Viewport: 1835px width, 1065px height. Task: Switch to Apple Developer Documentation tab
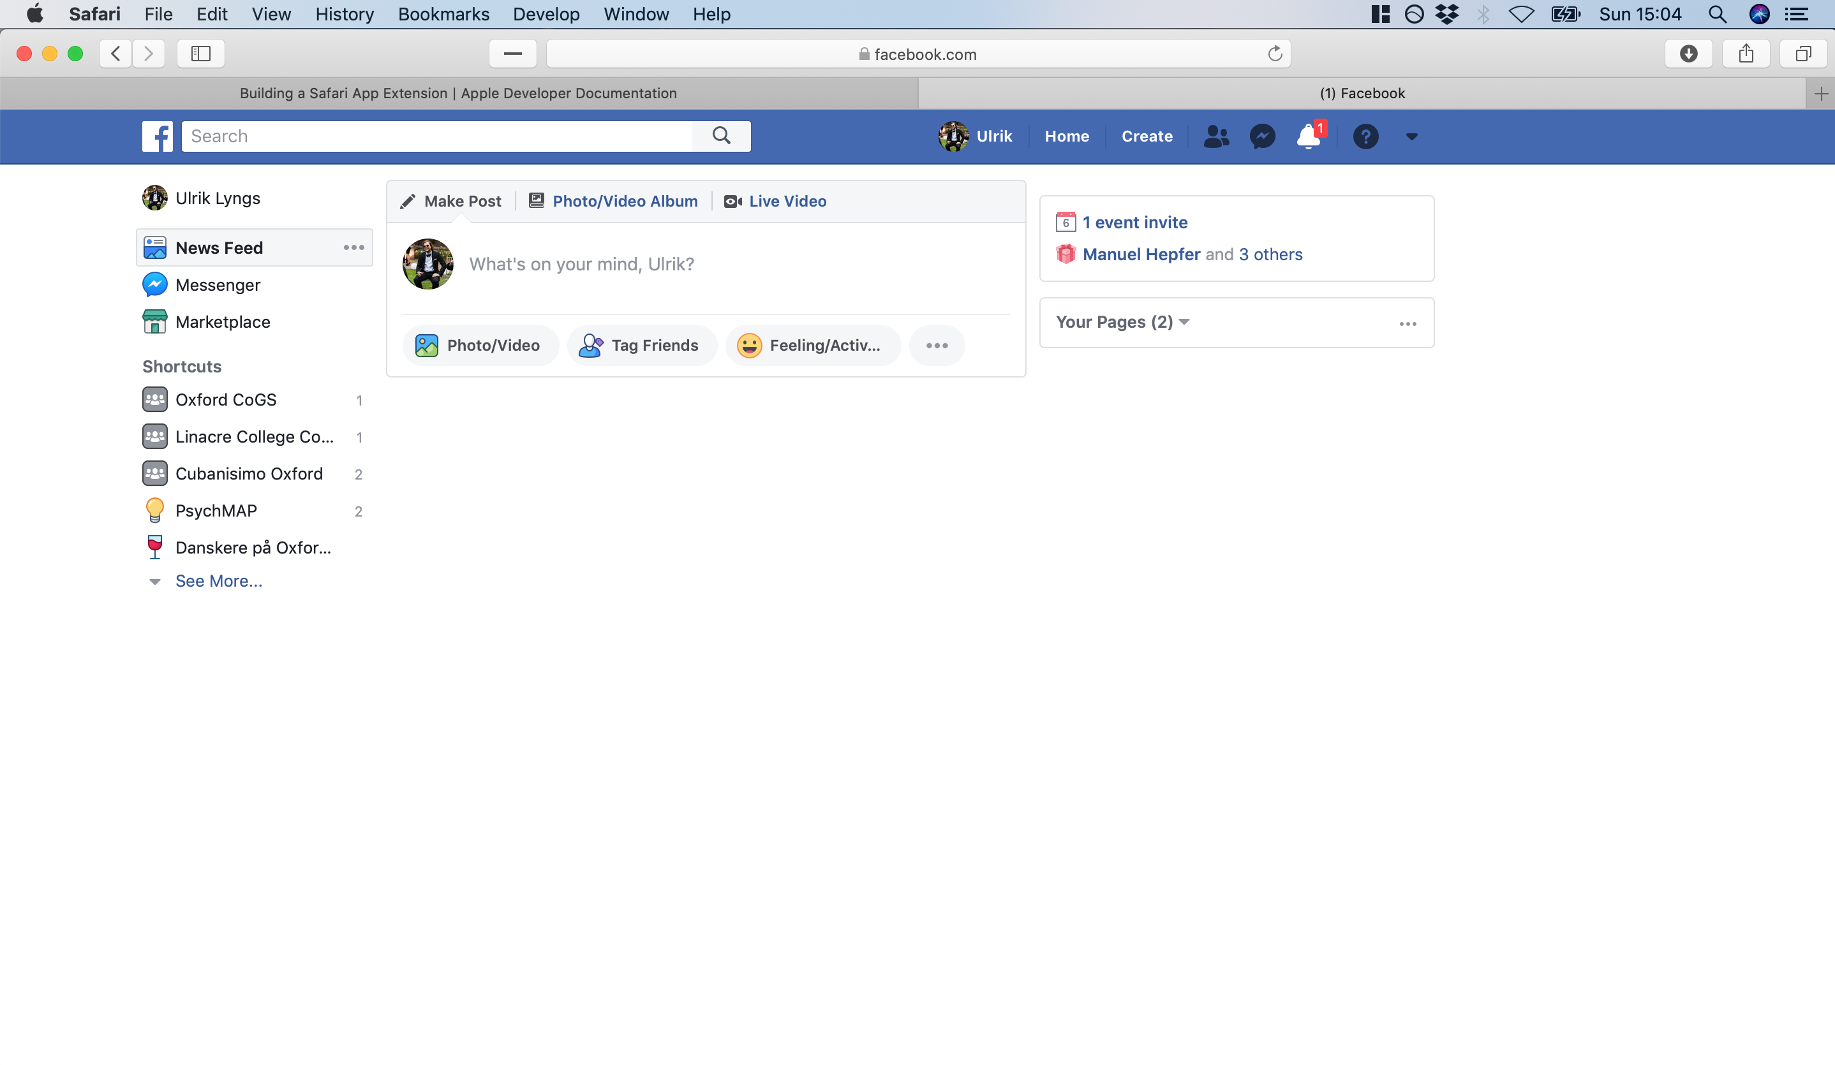point(459,93)
